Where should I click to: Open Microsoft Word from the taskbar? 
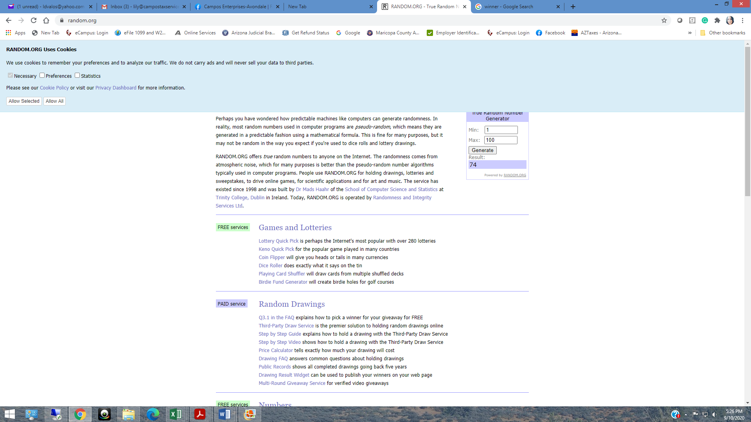click(x=225, y=414)
